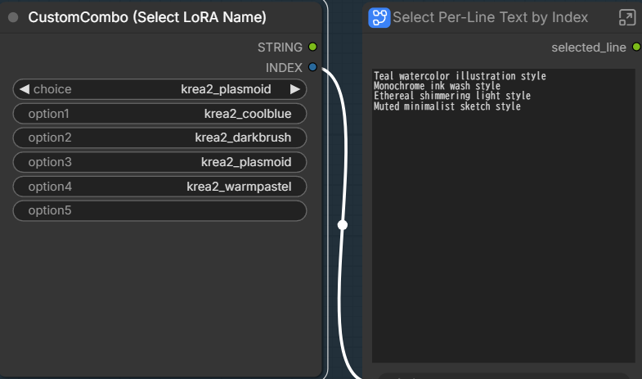Click the line Monochrome ink wash style
This screenshot has width=642, height=379.
pyautogui.click(x=437, y=86)
